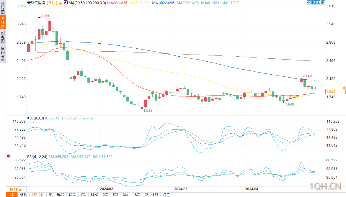This screenshot has width=346, height=197.
Task: Click the 3.392 high price marker
Action: [45, 15]
